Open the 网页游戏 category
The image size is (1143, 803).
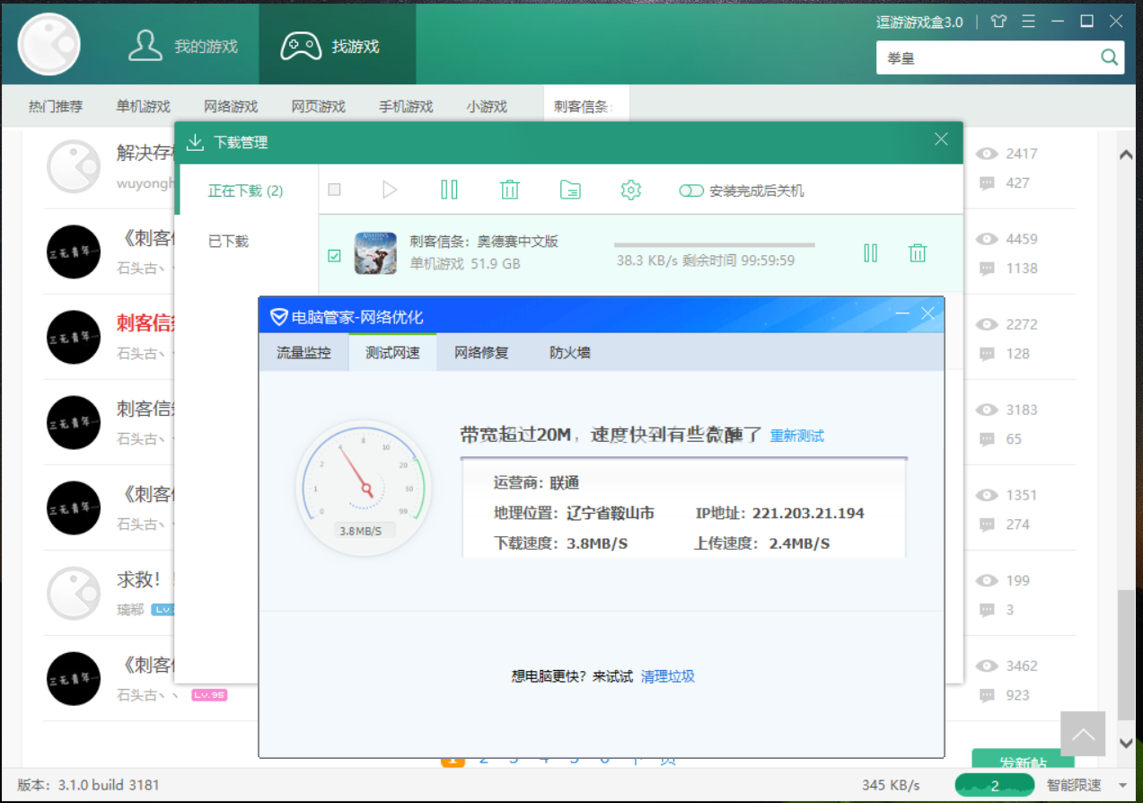tap(319, 106)
